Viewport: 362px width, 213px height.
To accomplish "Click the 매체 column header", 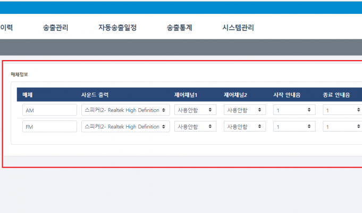I will pyautogui.click(x=28, y=95).
